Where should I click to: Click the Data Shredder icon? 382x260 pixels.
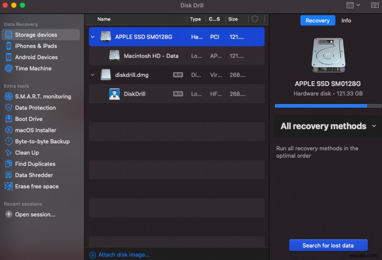[x=9, y=175]
